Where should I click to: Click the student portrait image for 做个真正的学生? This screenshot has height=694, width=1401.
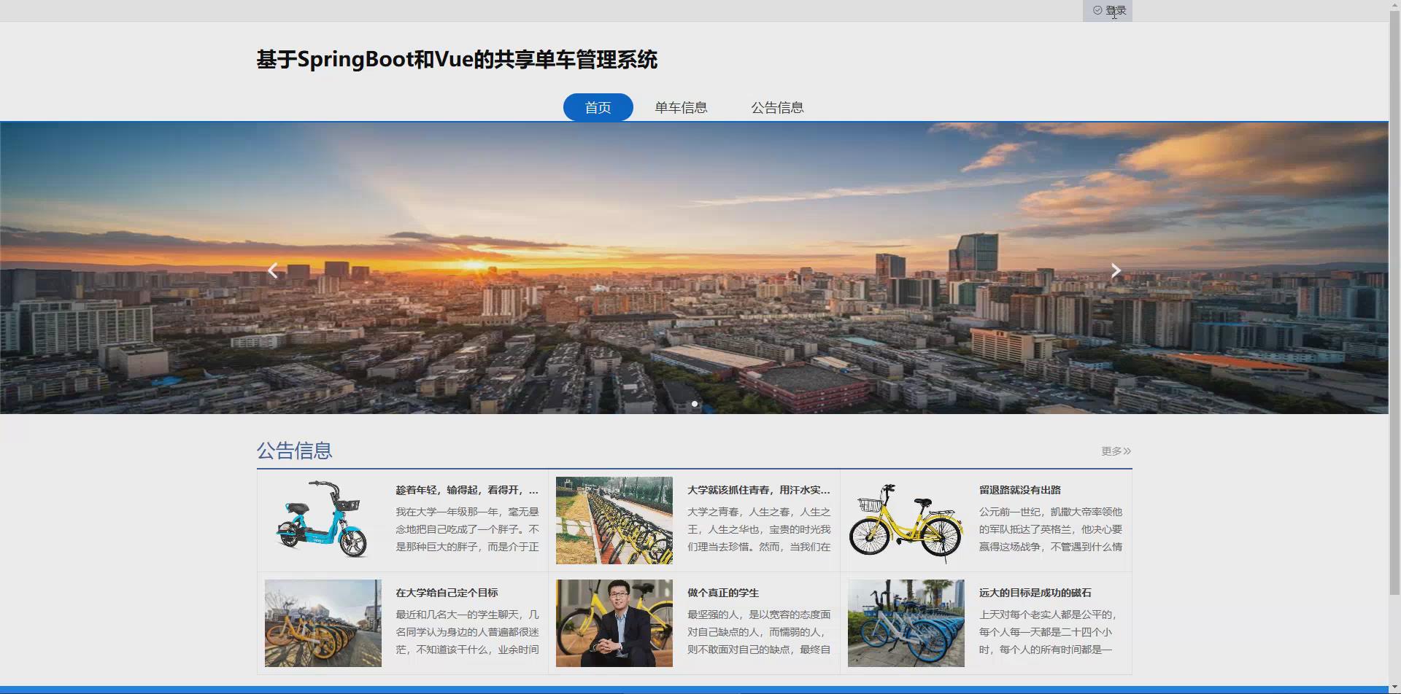pyautogui.click(x=614, y=623)
